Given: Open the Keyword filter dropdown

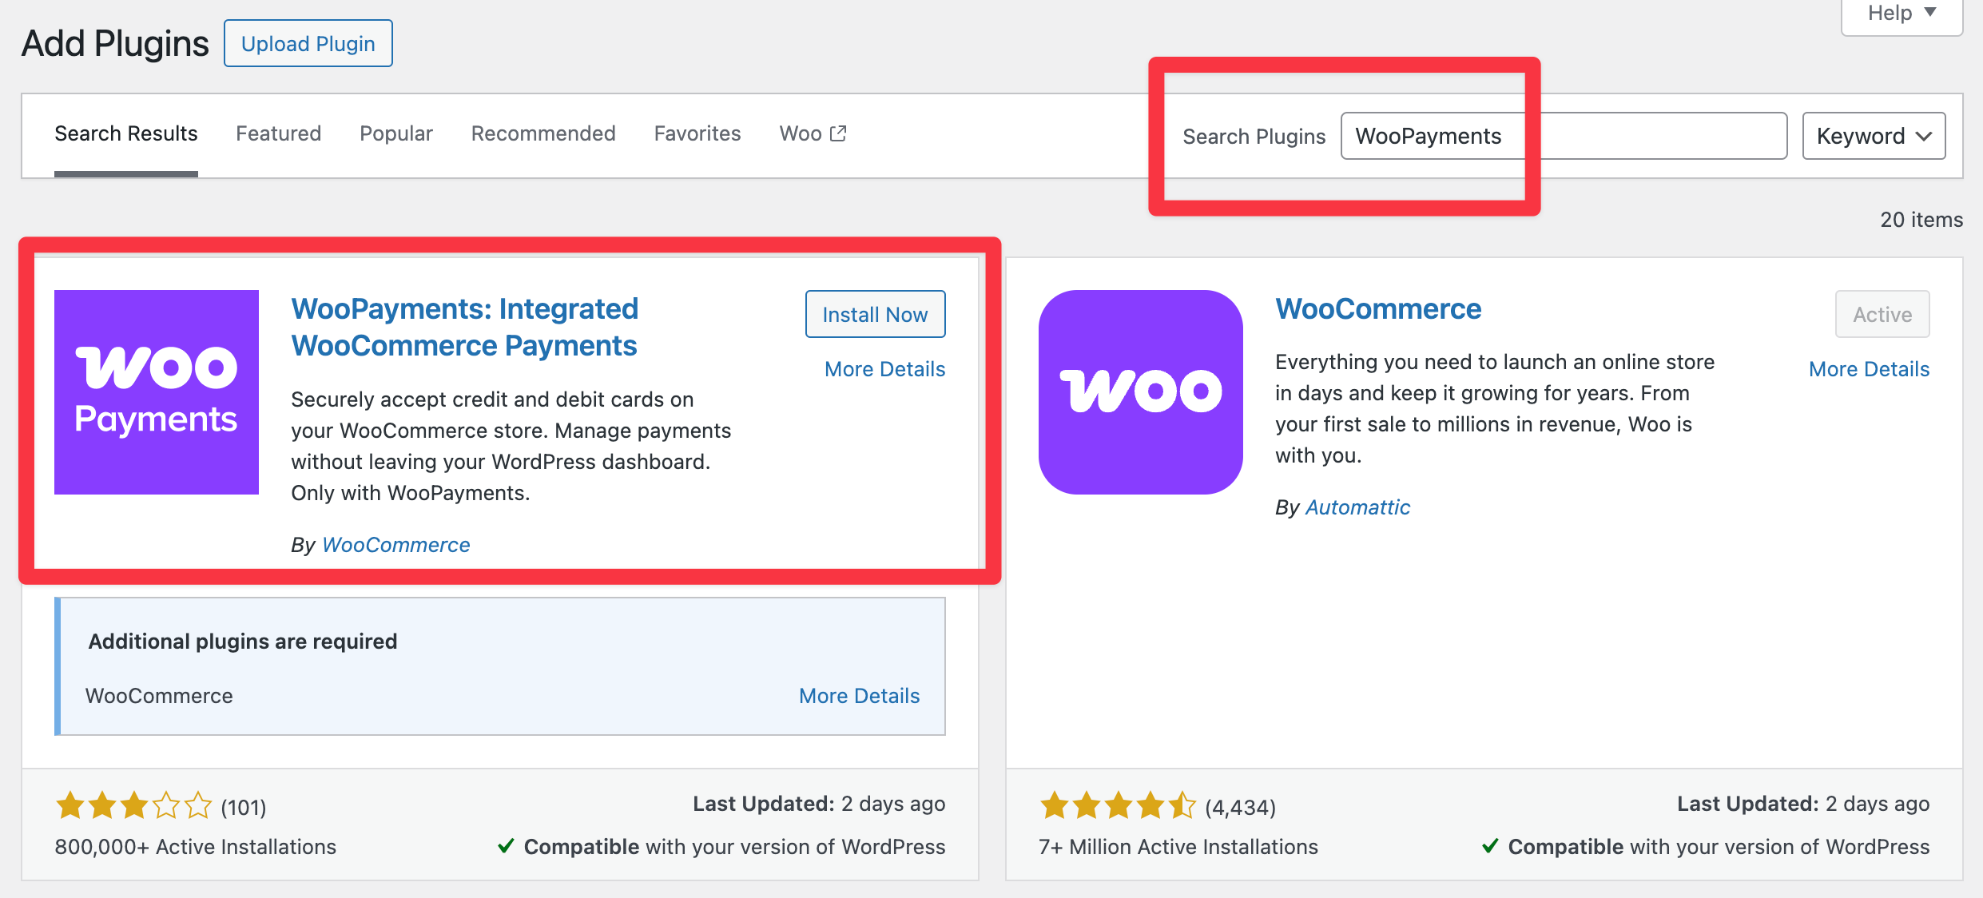Looking at the screenshot, I should 1874,136.
